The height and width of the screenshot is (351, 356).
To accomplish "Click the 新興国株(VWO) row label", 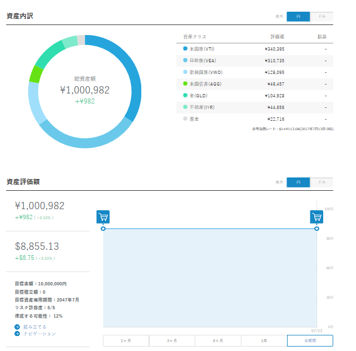I will pos(206,72).
